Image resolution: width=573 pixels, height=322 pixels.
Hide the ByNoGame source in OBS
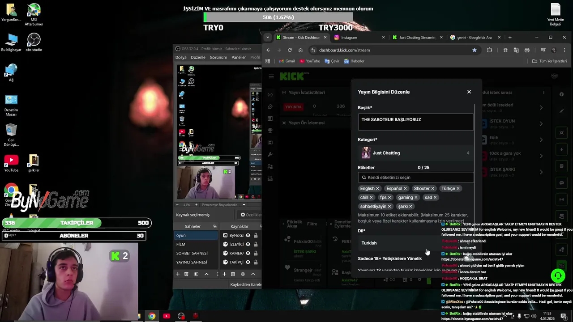pyautogui.click(x=248, y=235)
